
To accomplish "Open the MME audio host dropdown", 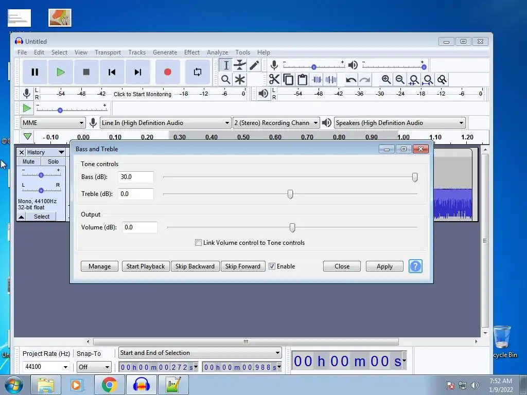I will [53, 123].
